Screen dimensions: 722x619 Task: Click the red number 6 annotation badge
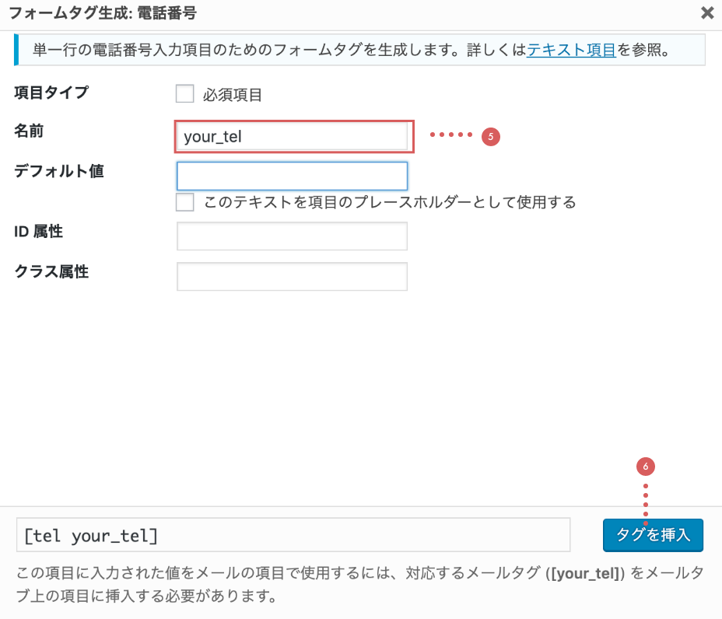(646, 467)
